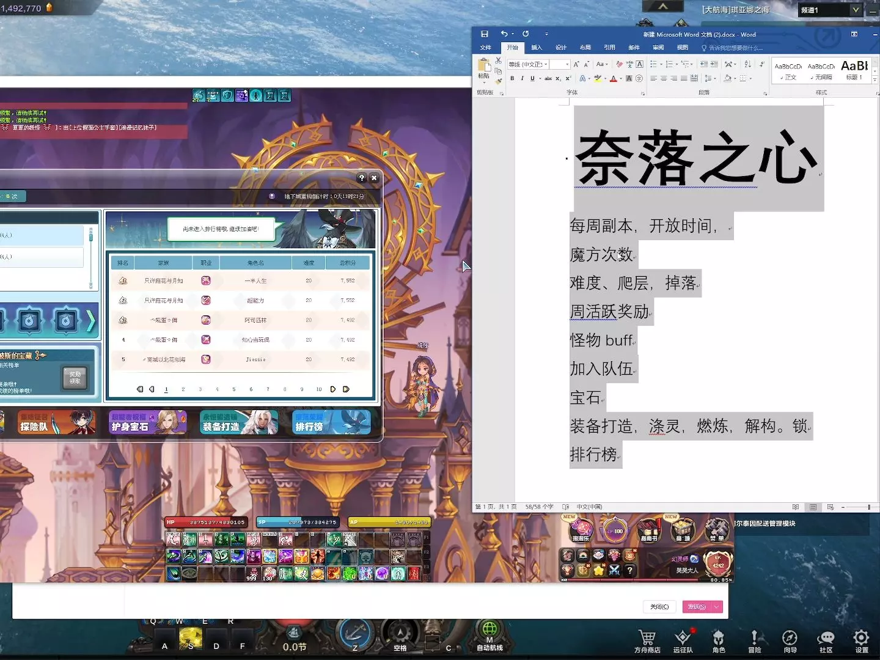880x660 pixels.
Task: Open the 冒险 adventure menu
Action: click(754, 642)
